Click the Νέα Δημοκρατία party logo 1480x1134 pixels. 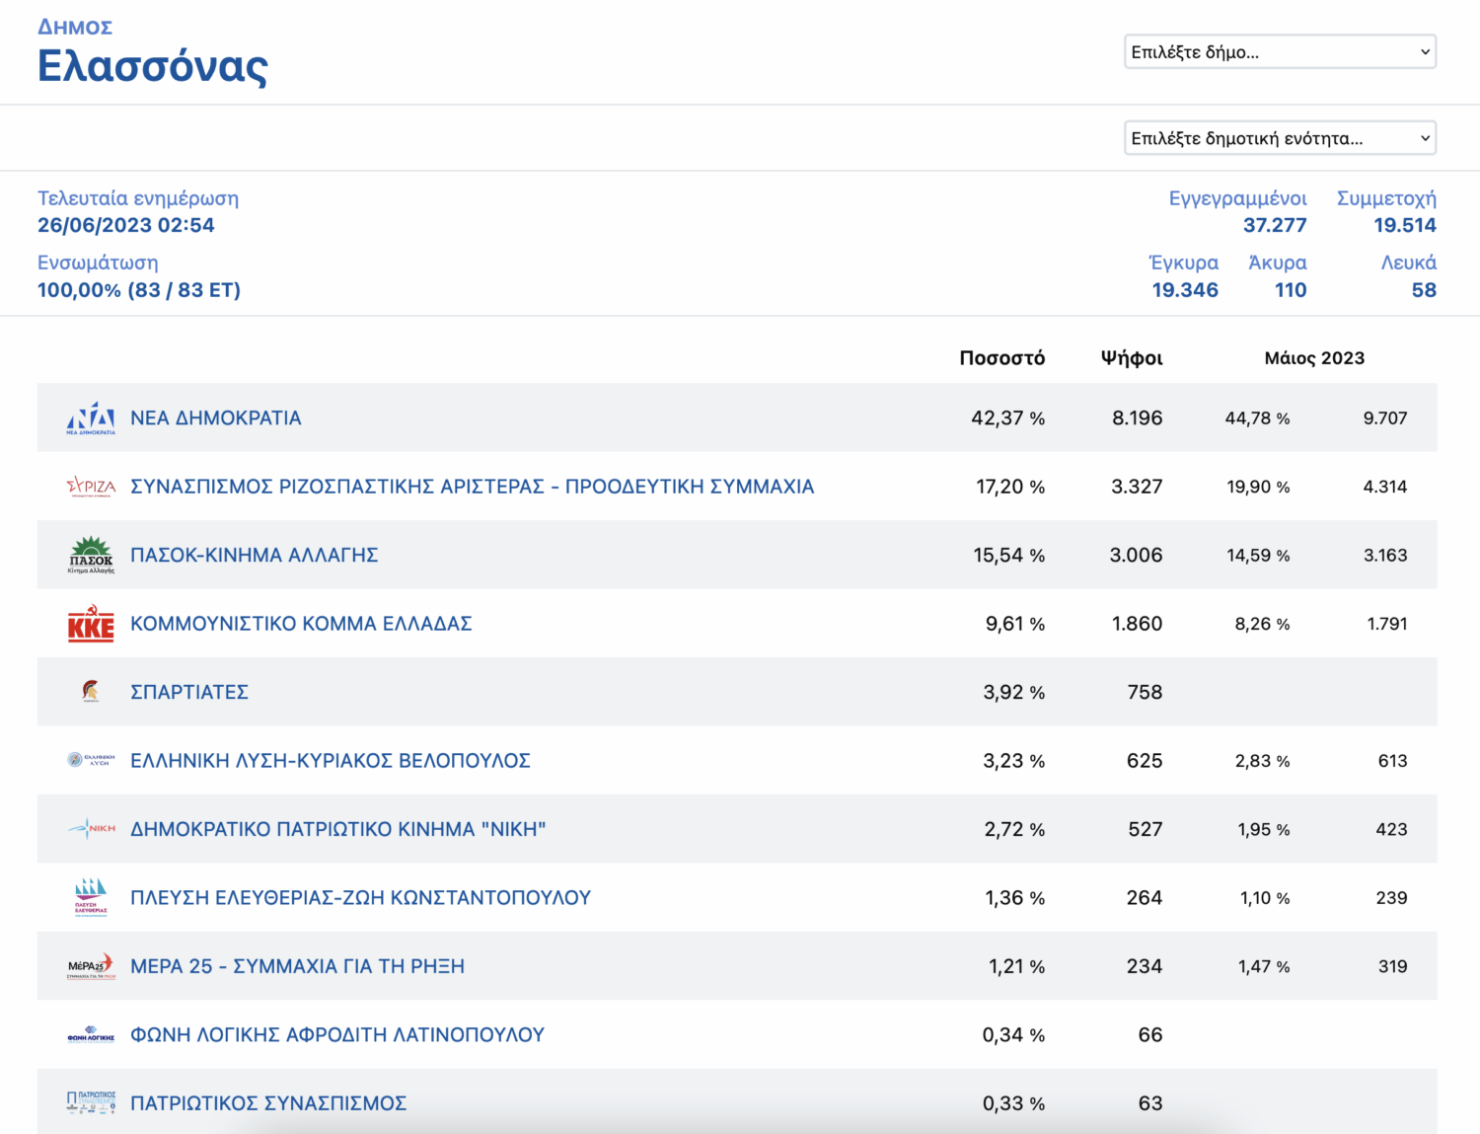[x=91, y=418]
